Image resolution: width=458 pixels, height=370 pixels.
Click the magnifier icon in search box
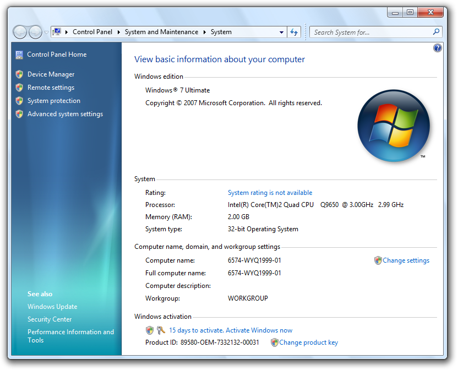click(x=437, y=32)
